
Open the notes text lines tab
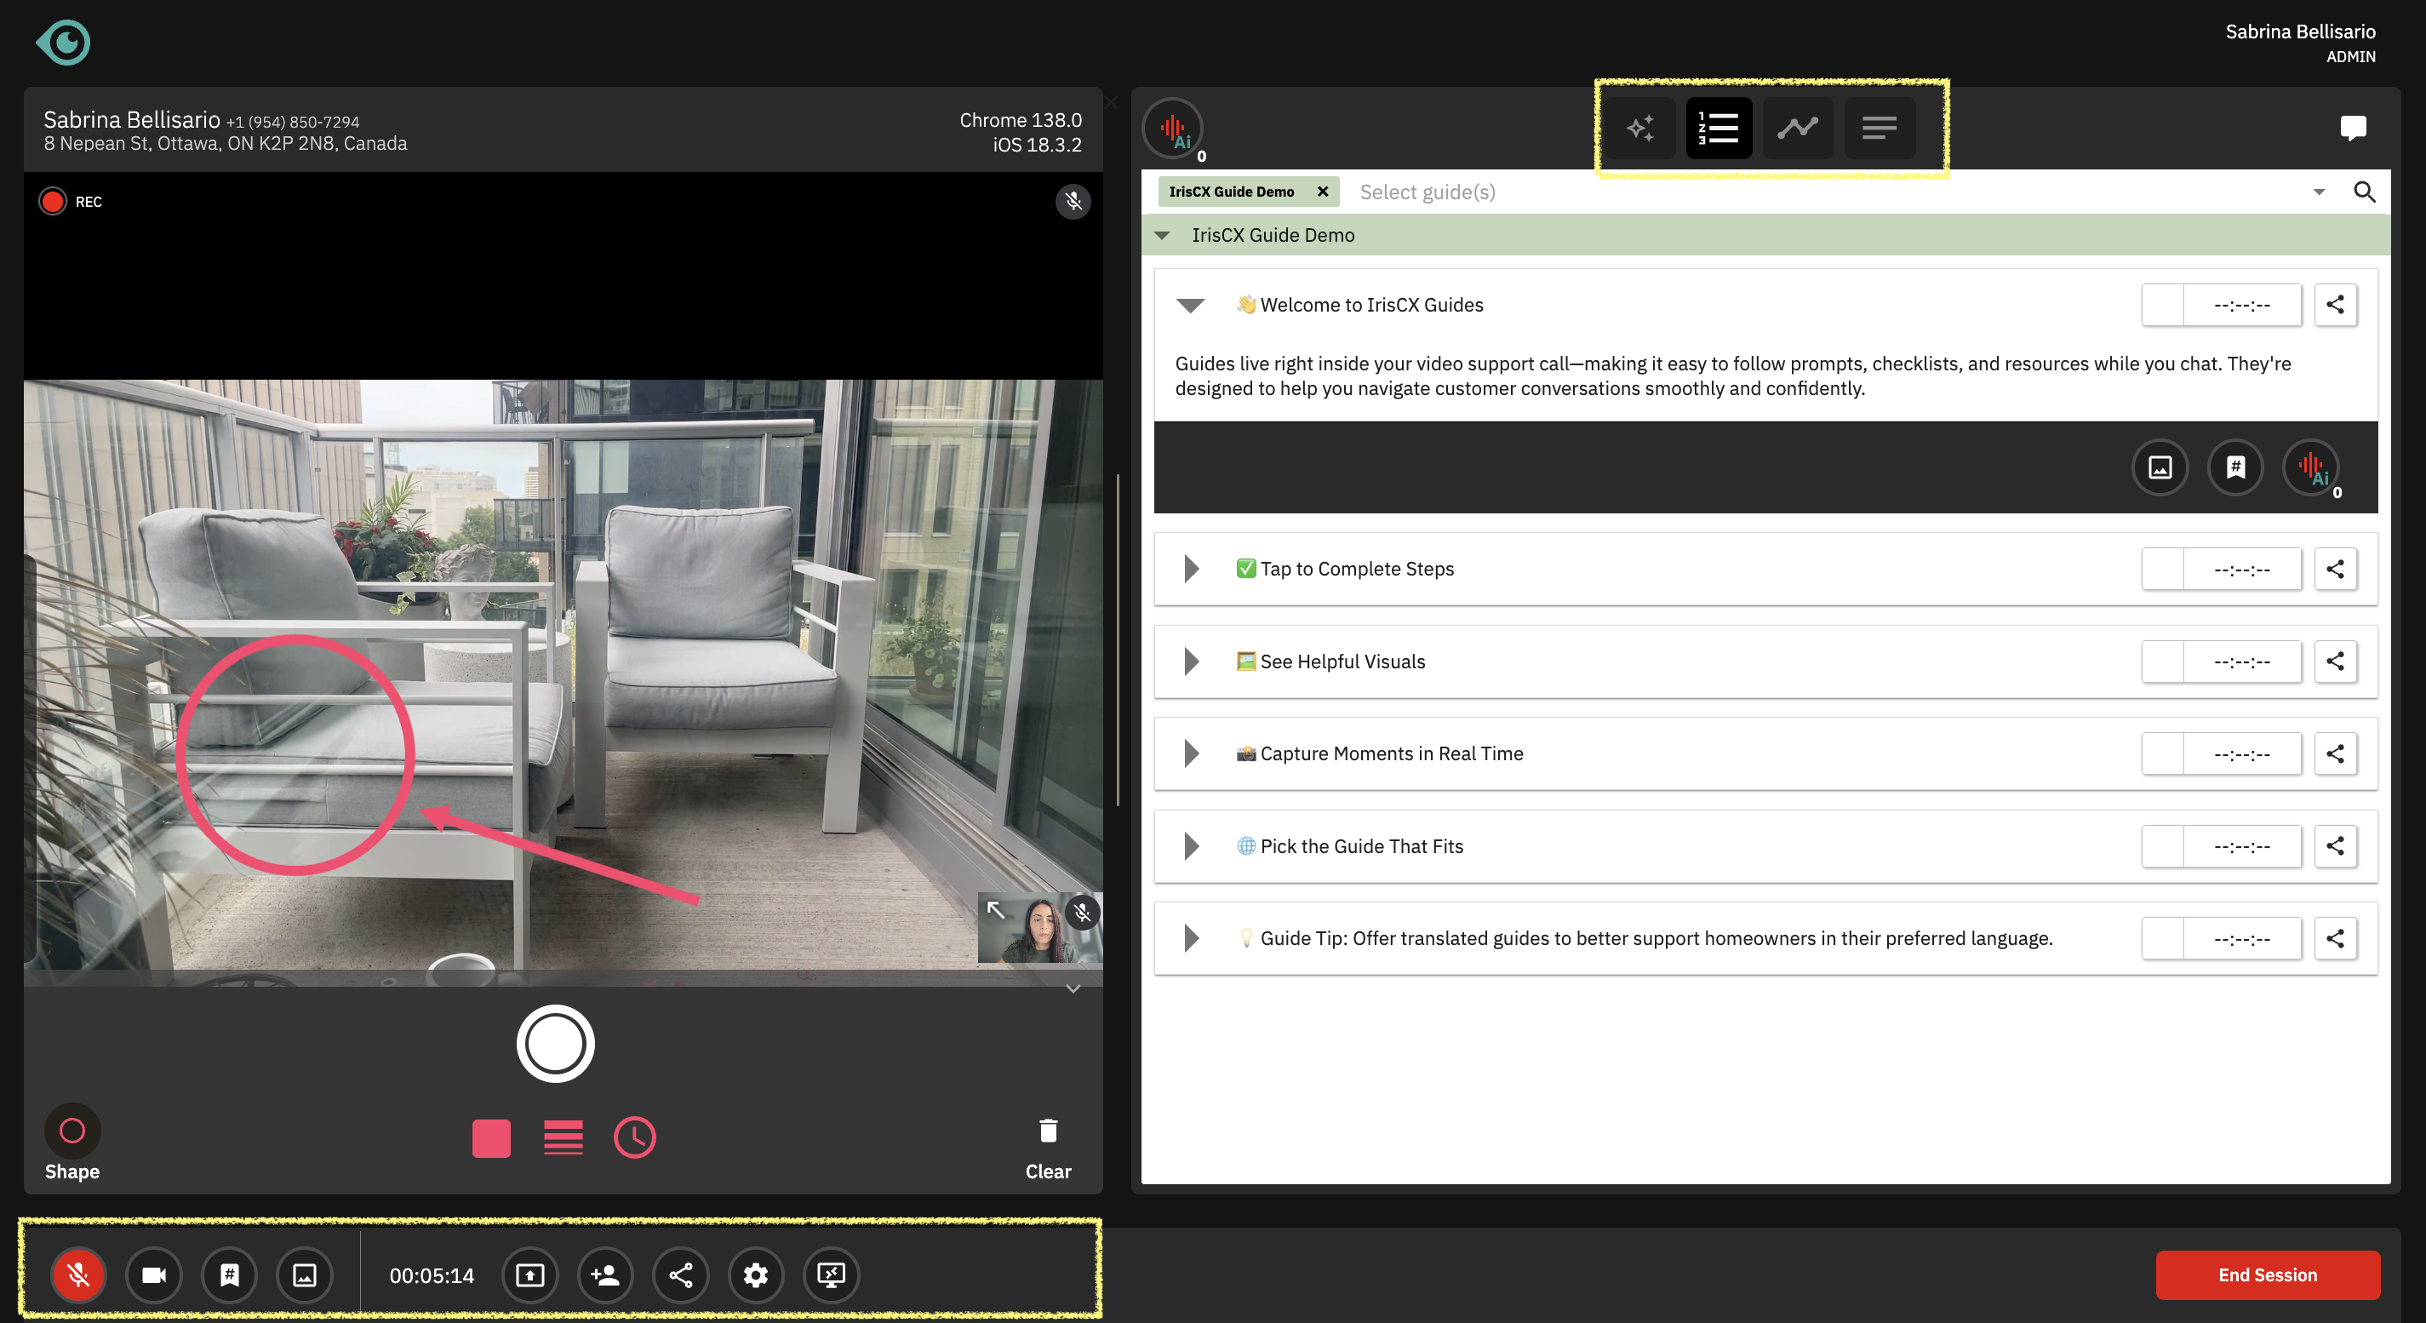point(1879,127)
